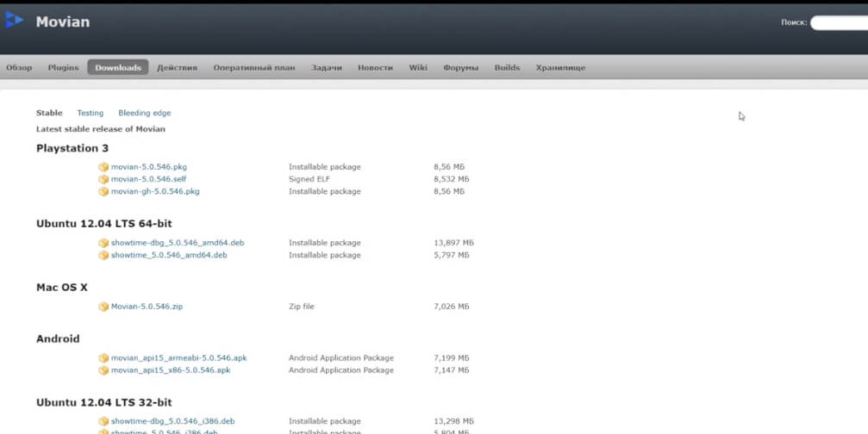Go to the Форумы tab
868x434 pixels.
click(x=460, y=67)
